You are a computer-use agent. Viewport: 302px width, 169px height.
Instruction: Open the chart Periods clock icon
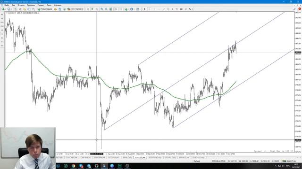(132, 9)
